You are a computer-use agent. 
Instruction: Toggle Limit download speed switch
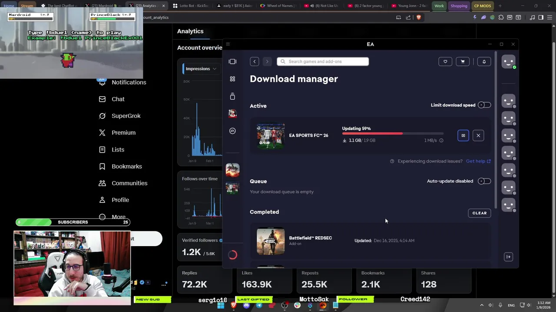pyautogui.click(x=484, y=105)
